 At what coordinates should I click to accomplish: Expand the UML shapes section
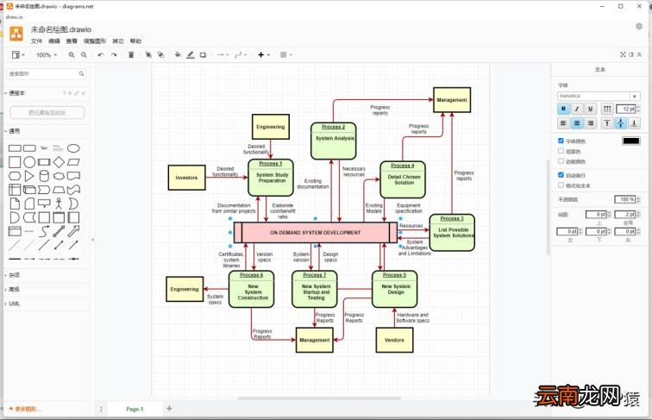point(14,304)
